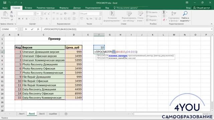Align cell text to the left
214x120 pixels.
54,19
